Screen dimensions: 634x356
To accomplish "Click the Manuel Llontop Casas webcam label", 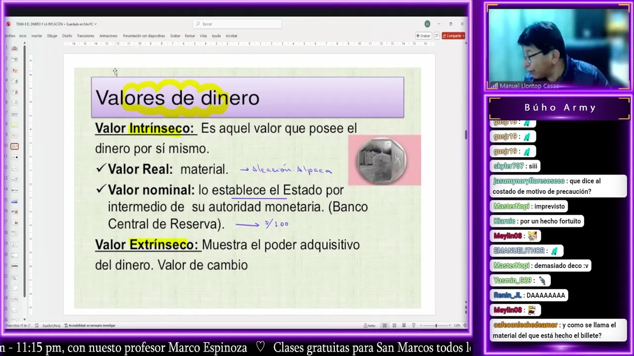I will 529,86.
